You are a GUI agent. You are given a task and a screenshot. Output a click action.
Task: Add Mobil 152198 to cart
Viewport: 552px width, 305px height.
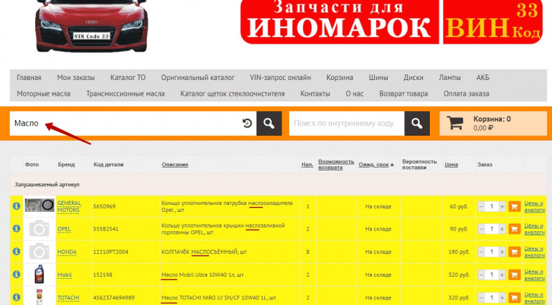click(x=514, y=275)
